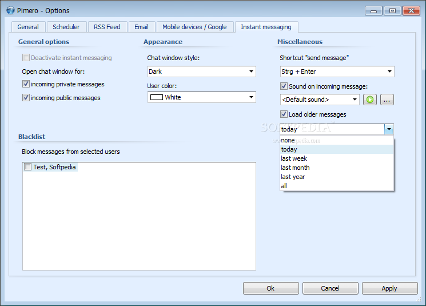Open the Chat window style dropdown

(x=251, y=71)
